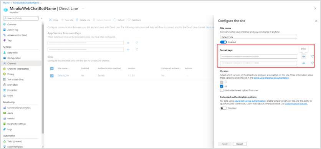Click the sidebar search box
Image resolution: width=321 pixels, height=149 pixels.
pyautogui.click(x=21, y=18)
